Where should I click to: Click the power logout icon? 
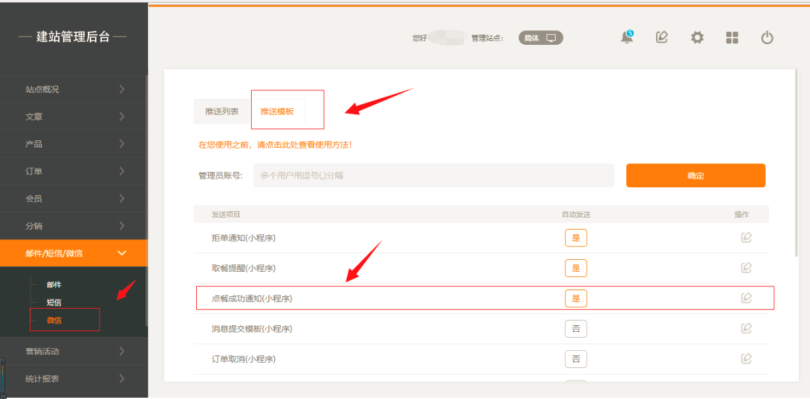click(767, 38)
